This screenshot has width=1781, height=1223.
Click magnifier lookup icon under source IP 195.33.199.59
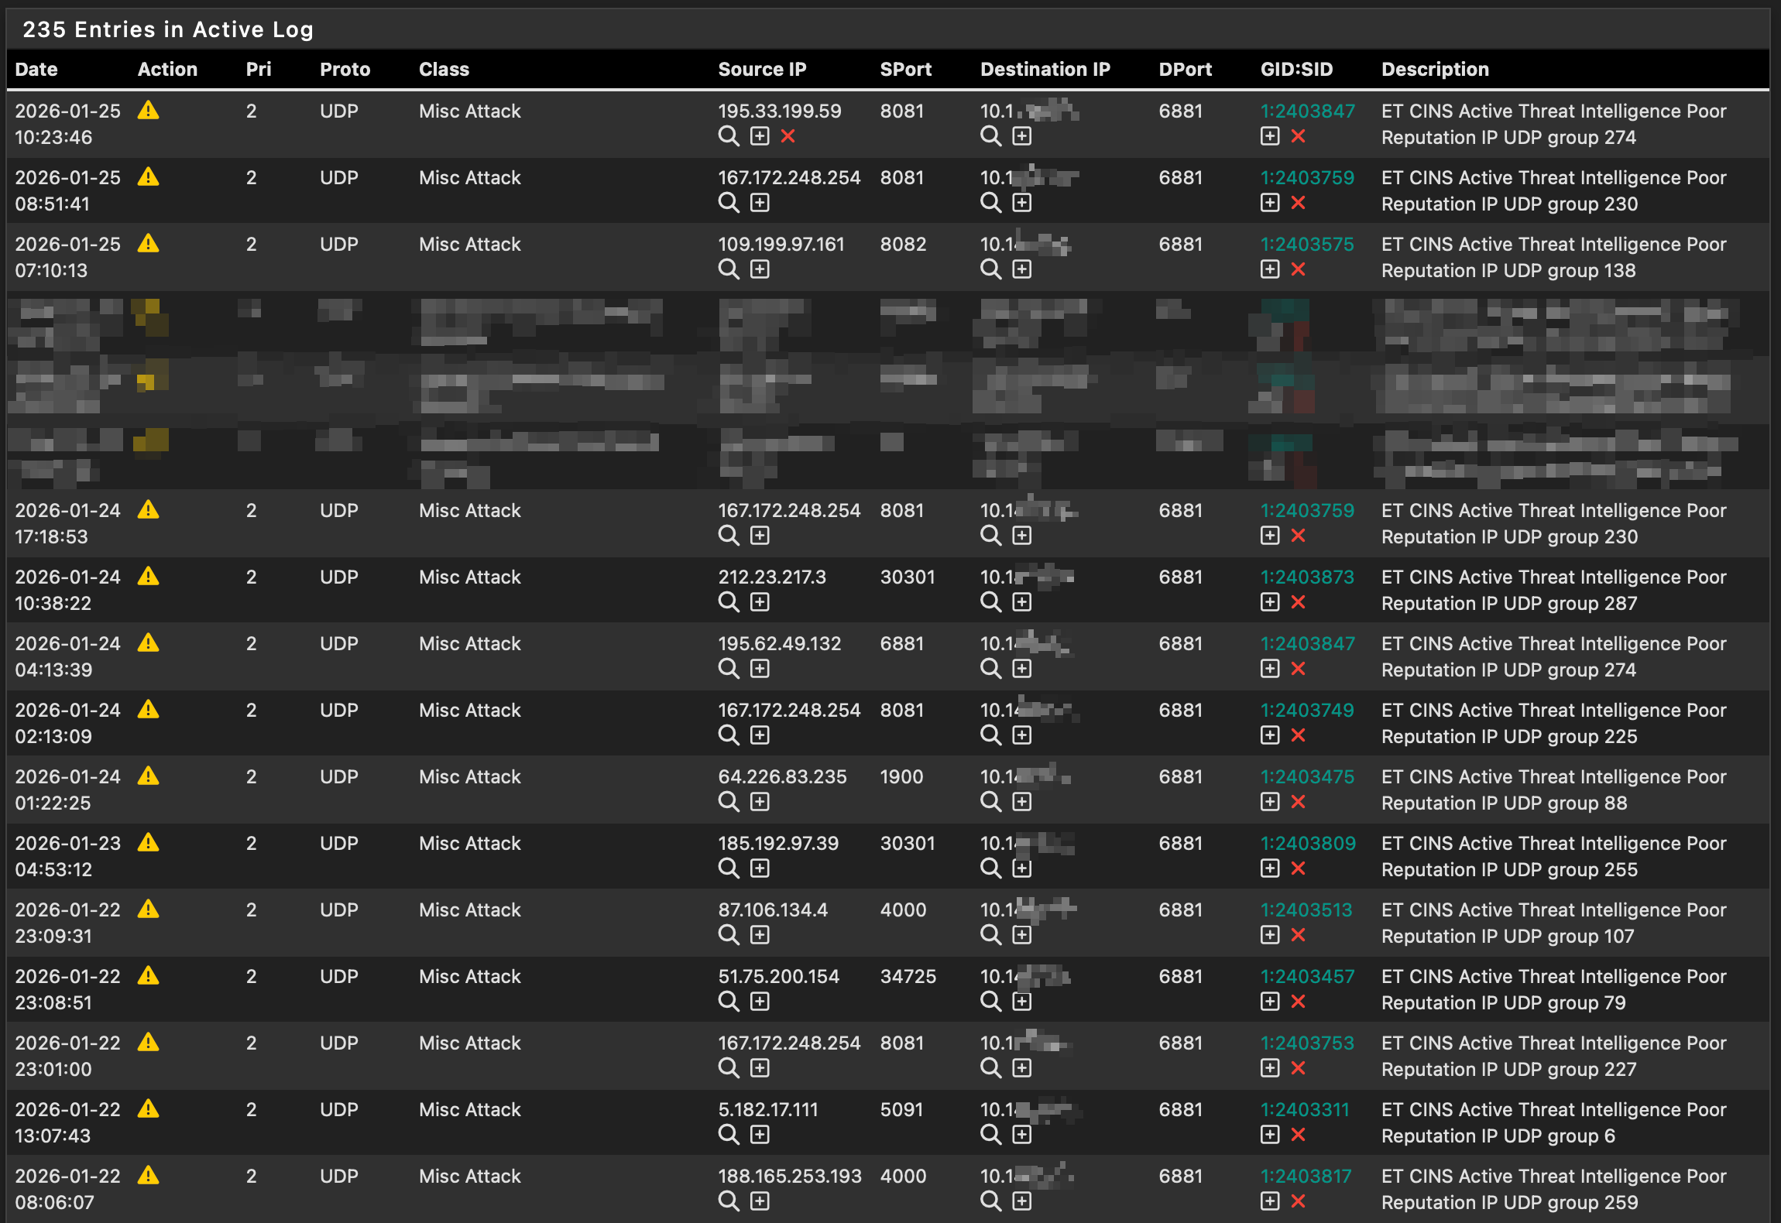click(x=728, y=136)
